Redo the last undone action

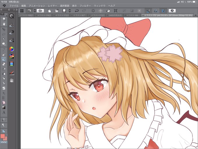point(84,11)
